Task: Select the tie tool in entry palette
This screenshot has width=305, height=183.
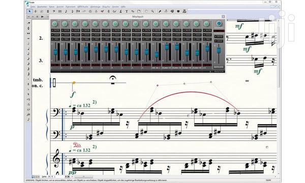Action: click(28, 109)
